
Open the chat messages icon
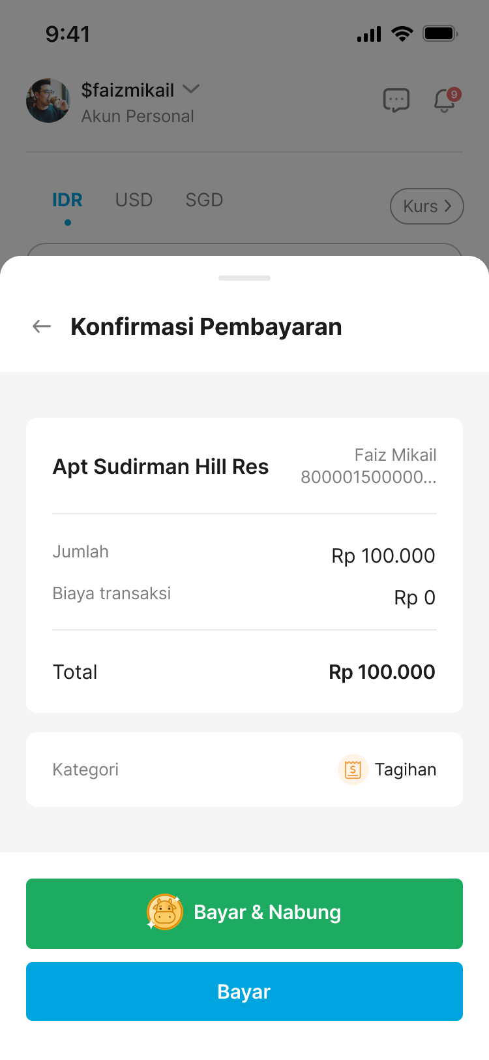click(x=396, y=101)
